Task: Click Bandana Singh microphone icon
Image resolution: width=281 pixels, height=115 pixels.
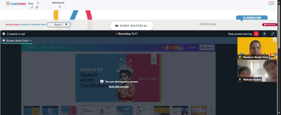Action: [240, 57]
